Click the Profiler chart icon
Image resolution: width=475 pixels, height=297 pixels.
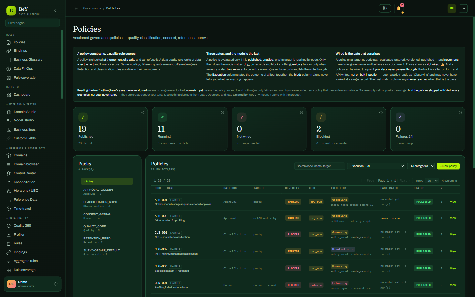click(9, 235)
